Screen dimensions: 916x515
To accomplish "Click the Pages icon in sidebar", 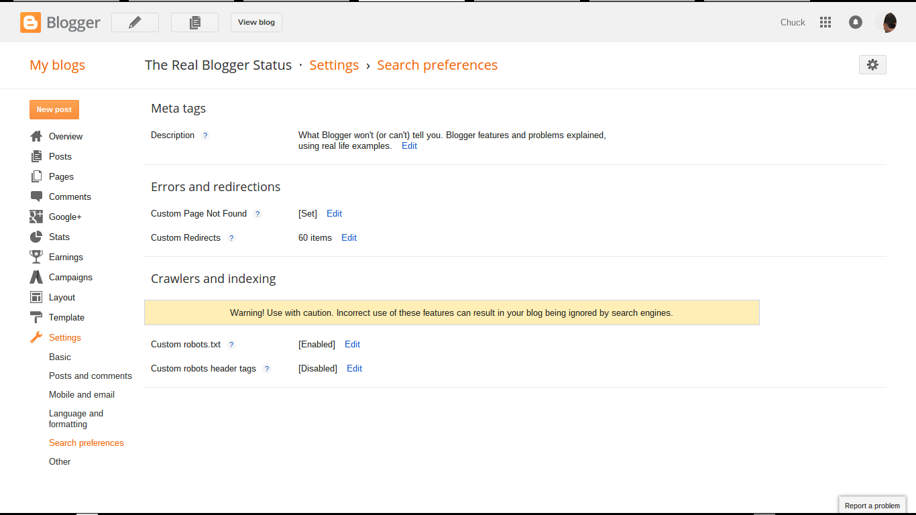I will point(36,176).
